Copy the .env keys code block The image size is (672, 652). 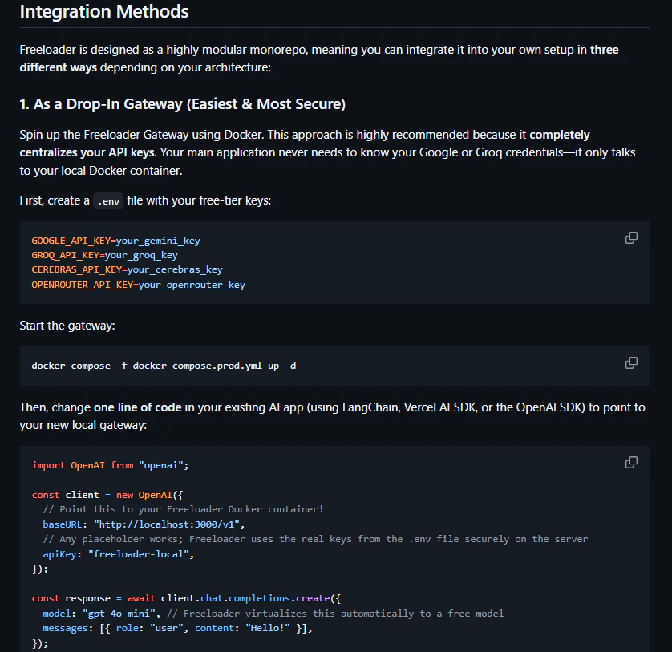coord(631,238)
